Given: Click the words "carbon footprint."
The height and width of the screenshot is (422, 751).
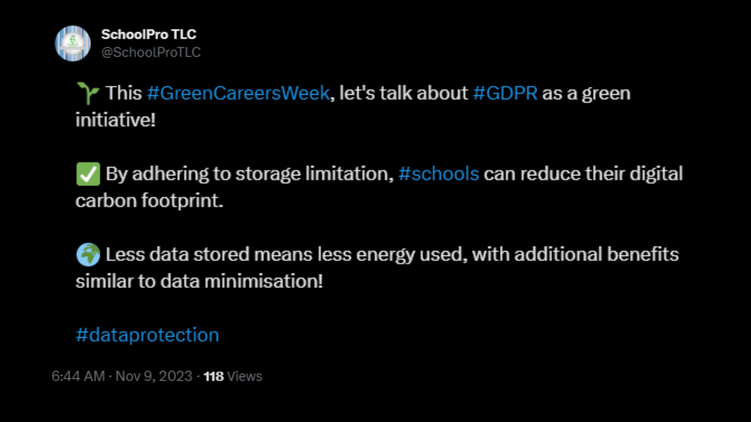Looking at the screenshot, I should coord(149,201).
